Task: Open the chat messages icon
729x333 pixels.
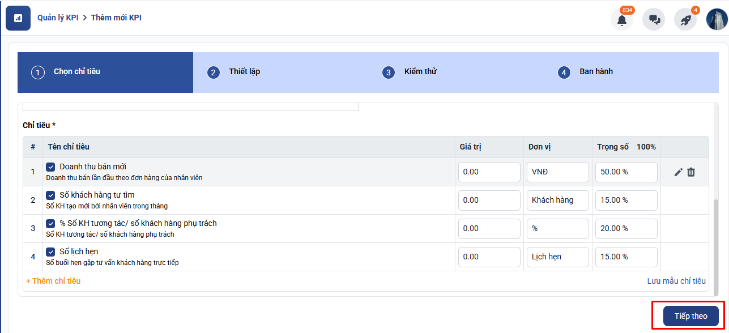Action: click(x=654, y=19)
